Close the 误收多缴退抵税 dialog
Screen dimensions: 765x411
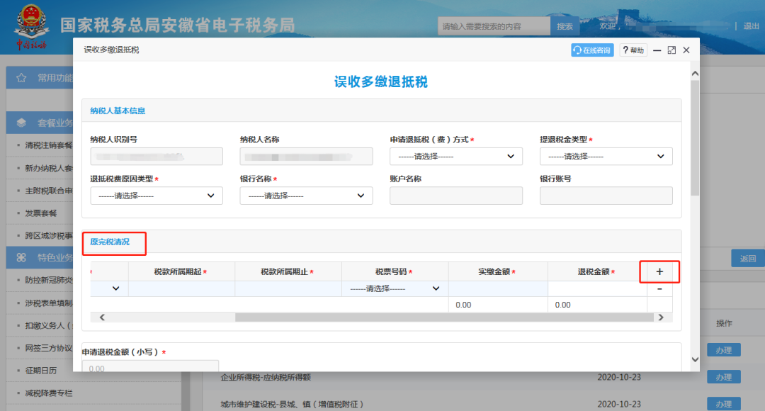[686, 50]
